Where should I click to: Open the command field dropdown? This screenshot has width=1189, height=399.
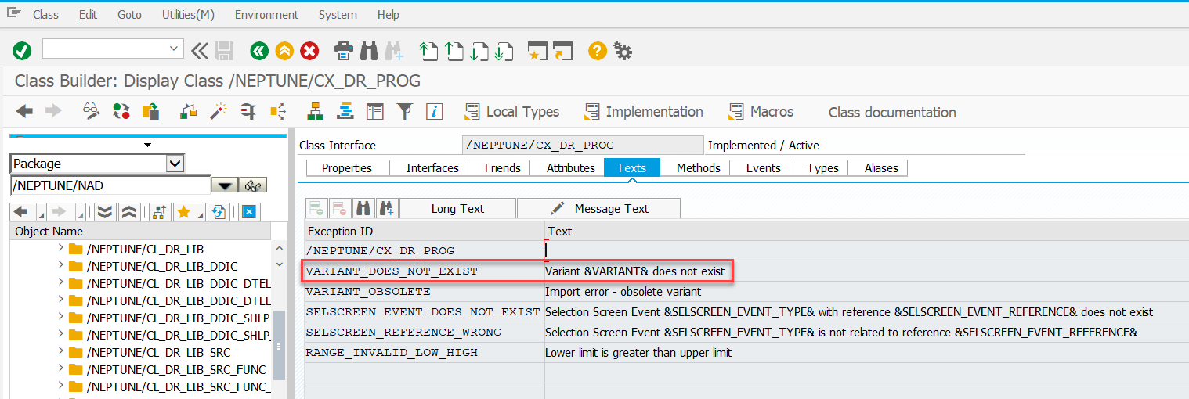(174, 49)
